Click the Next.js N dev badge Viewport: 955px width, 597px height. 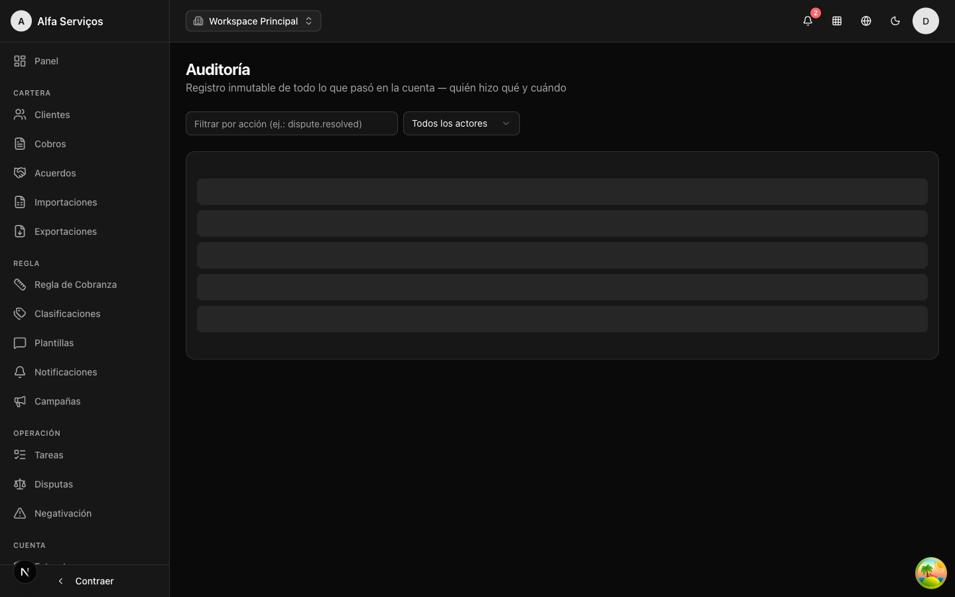25,572
